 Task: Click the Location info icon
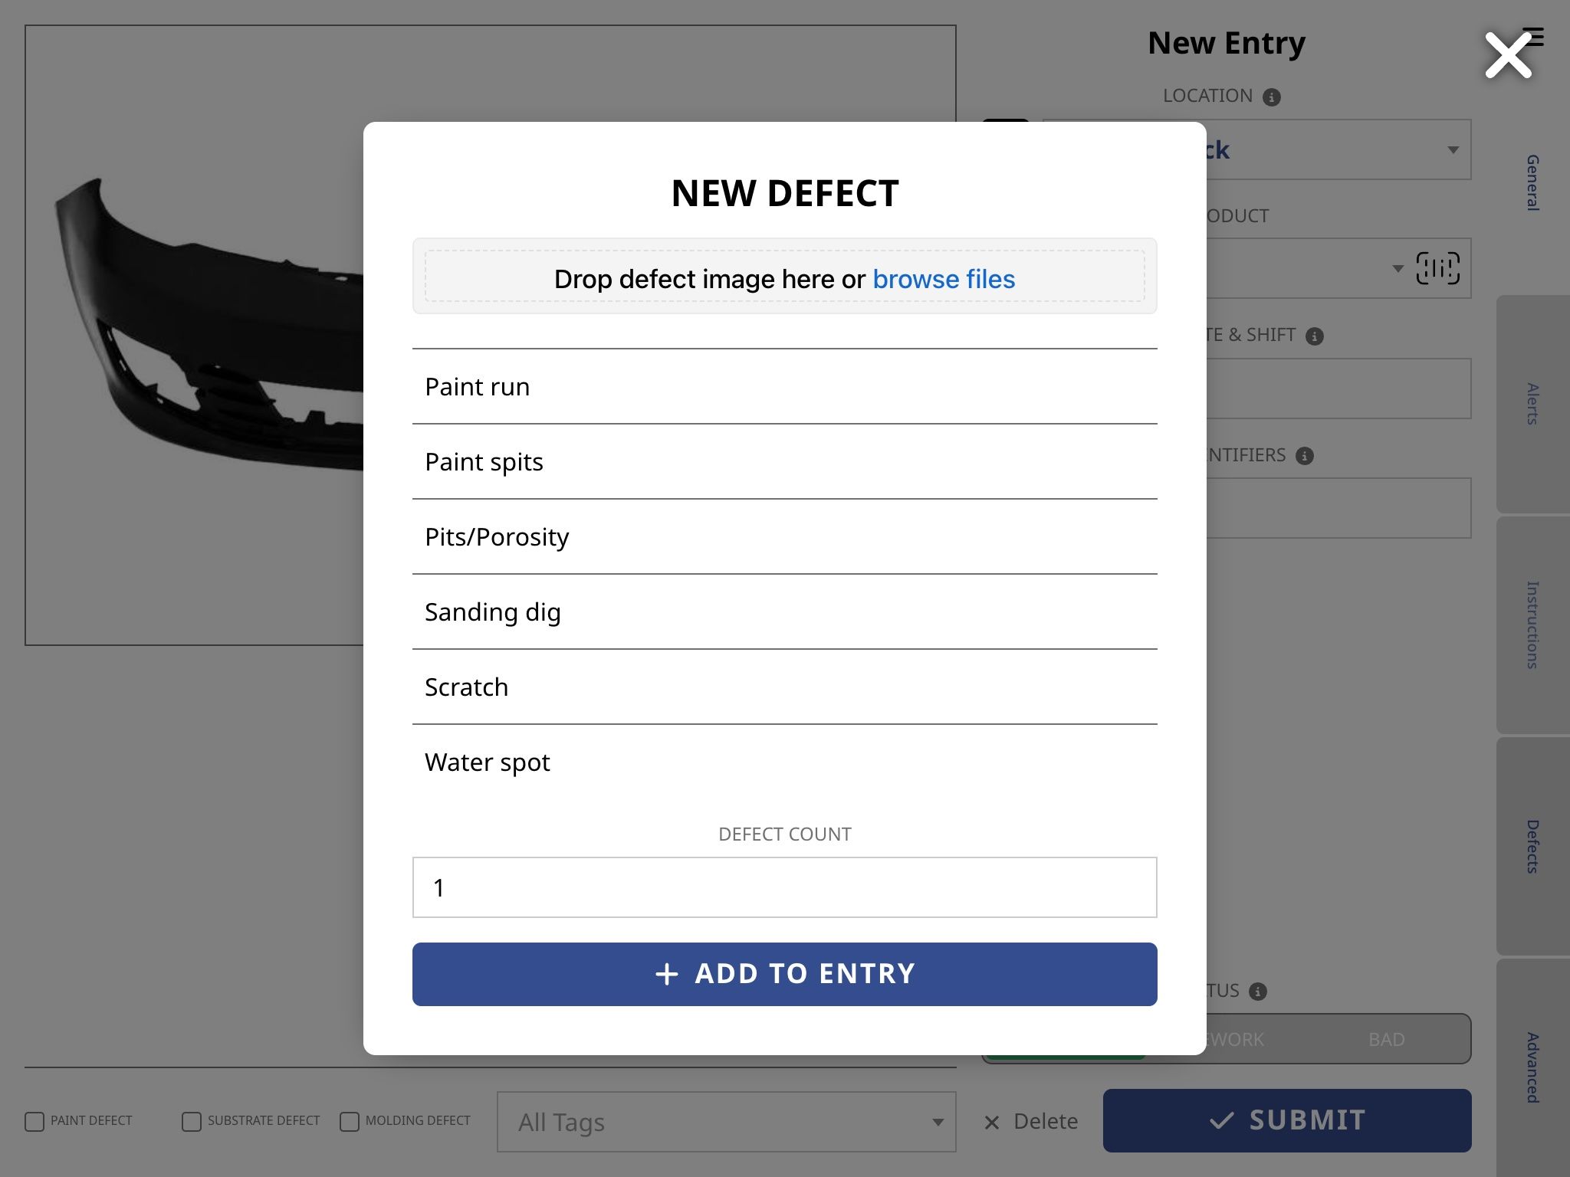1271,97
